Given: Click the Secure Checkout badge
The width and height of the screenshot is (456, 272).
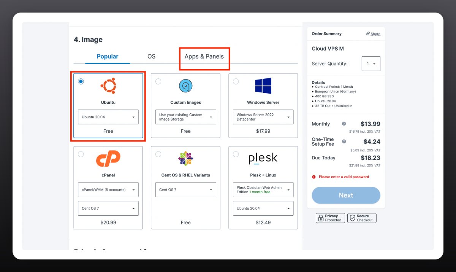Looking at the screenshot, I should click(x=362, y=218).
